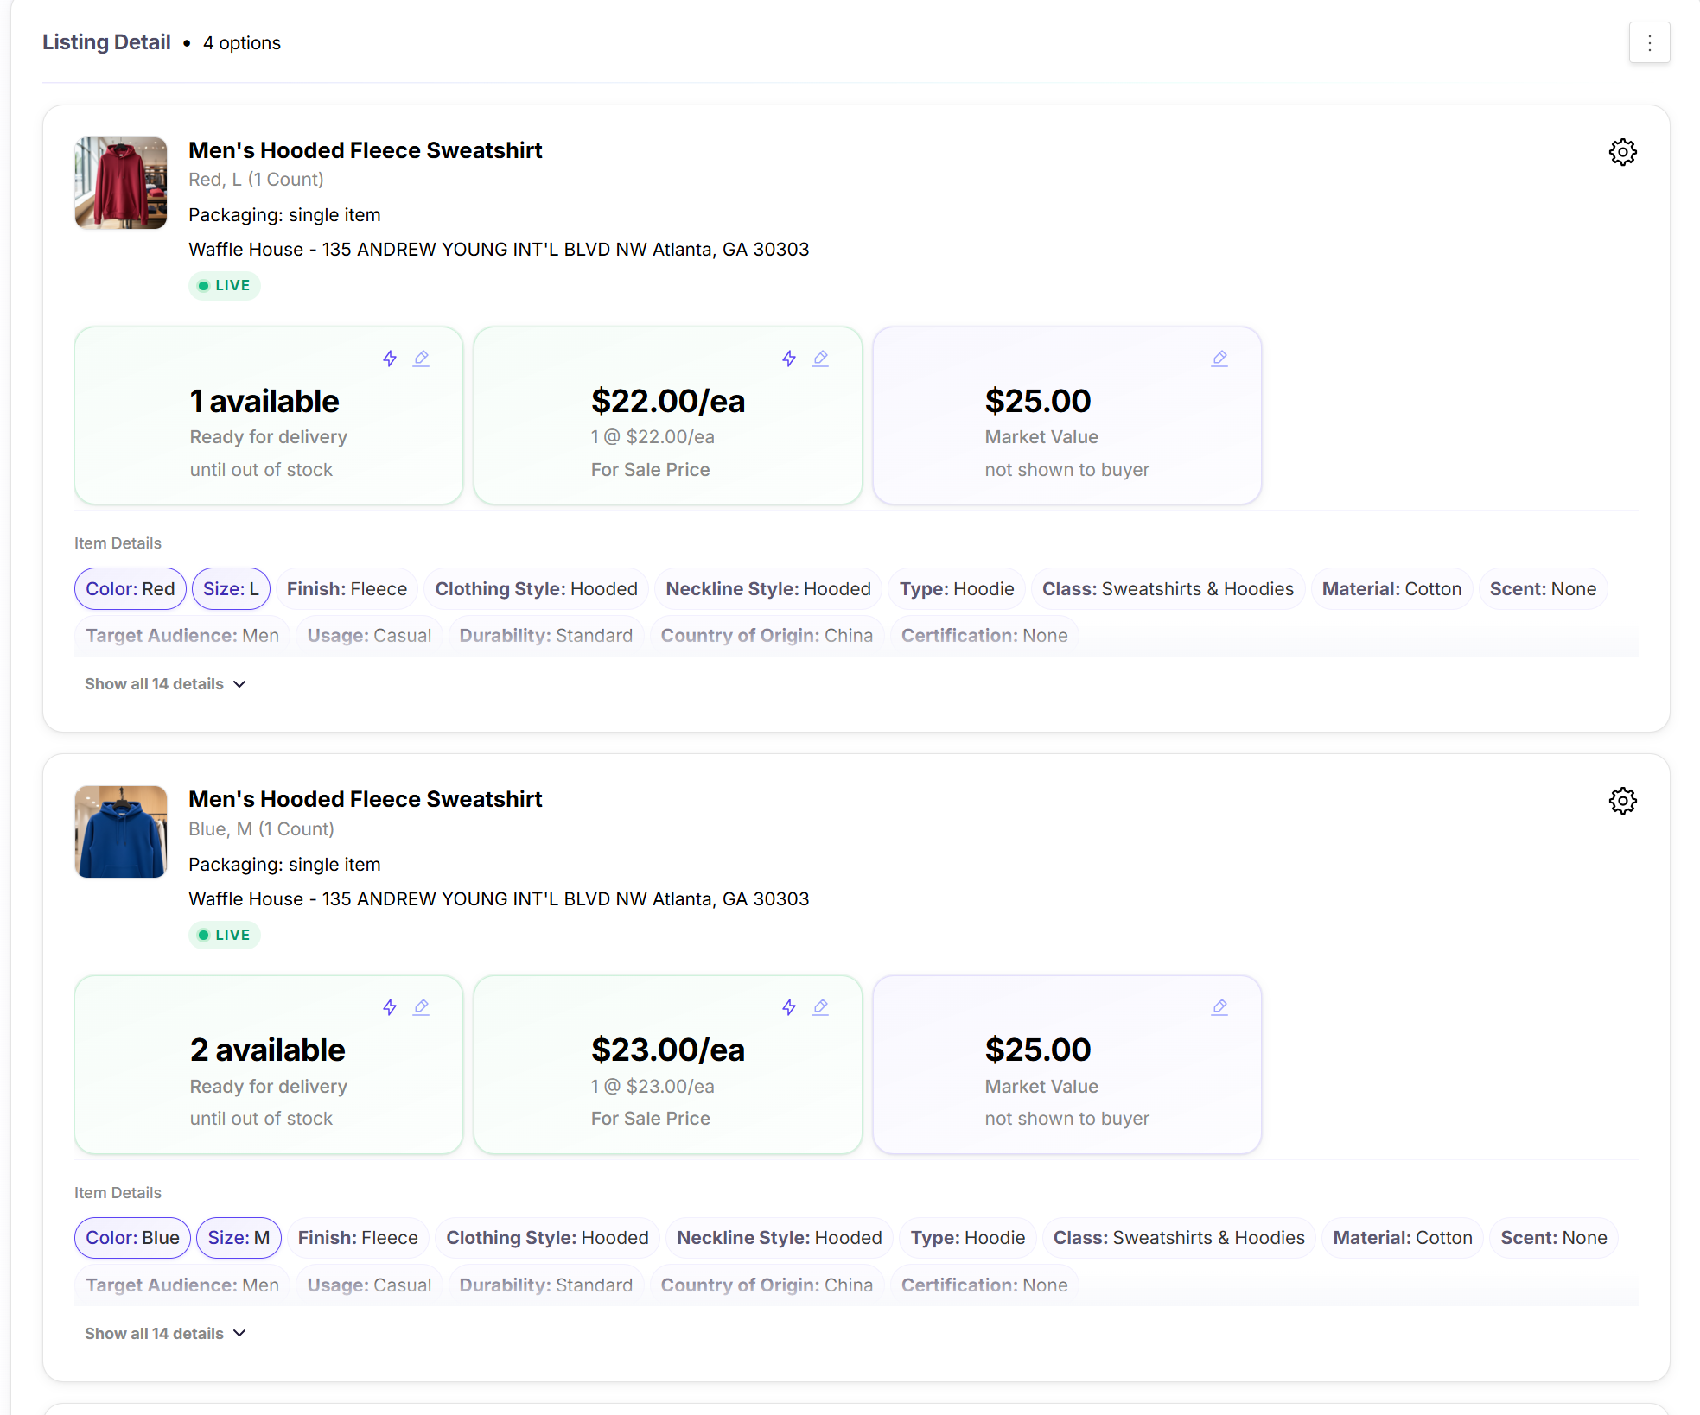1700x1415 pixels.
Task: Click the lightning bolt on red hoodie availability card
Action: 389,358
